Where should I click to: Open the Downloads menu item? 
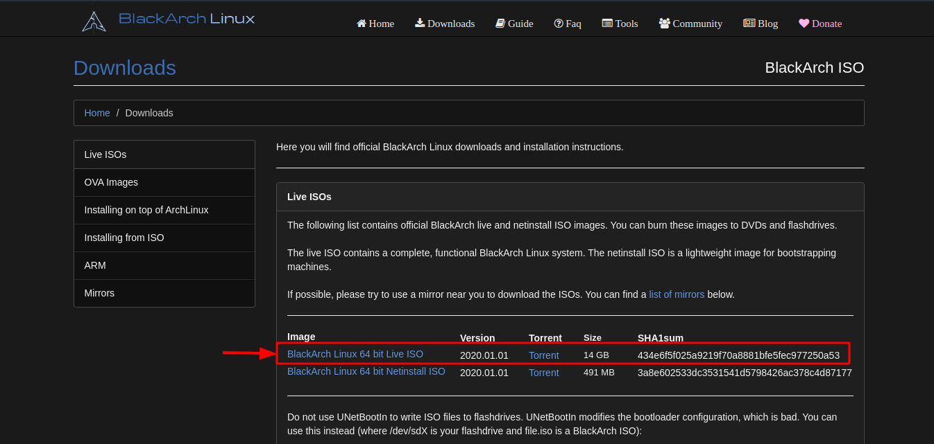pyautogui.click(x=445, y=24)
